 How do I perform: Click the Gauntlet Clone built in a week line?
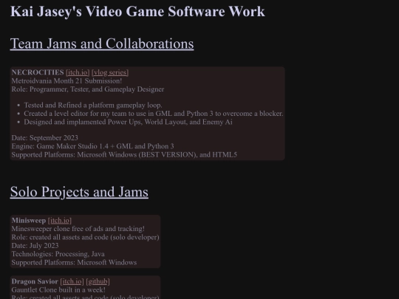click(58, 290)
